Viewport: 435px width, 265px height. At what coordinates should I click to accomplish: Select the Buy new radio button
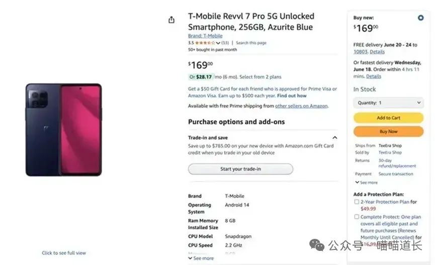(x=420, y=18)
